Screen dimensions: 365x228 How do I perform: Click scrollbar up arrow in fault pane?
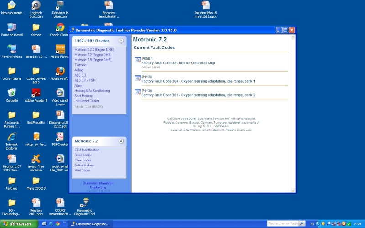(293, 37)
